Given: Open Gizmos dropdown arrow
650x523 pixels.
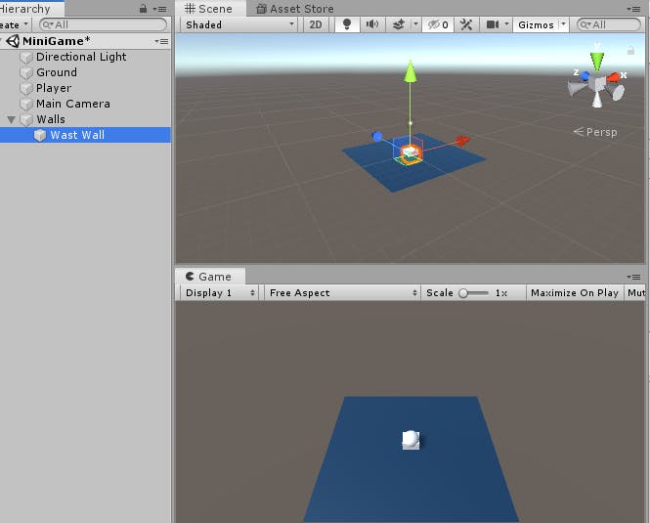Looking at the screenshot, I should pyautogui.click(x=563, y=24).
